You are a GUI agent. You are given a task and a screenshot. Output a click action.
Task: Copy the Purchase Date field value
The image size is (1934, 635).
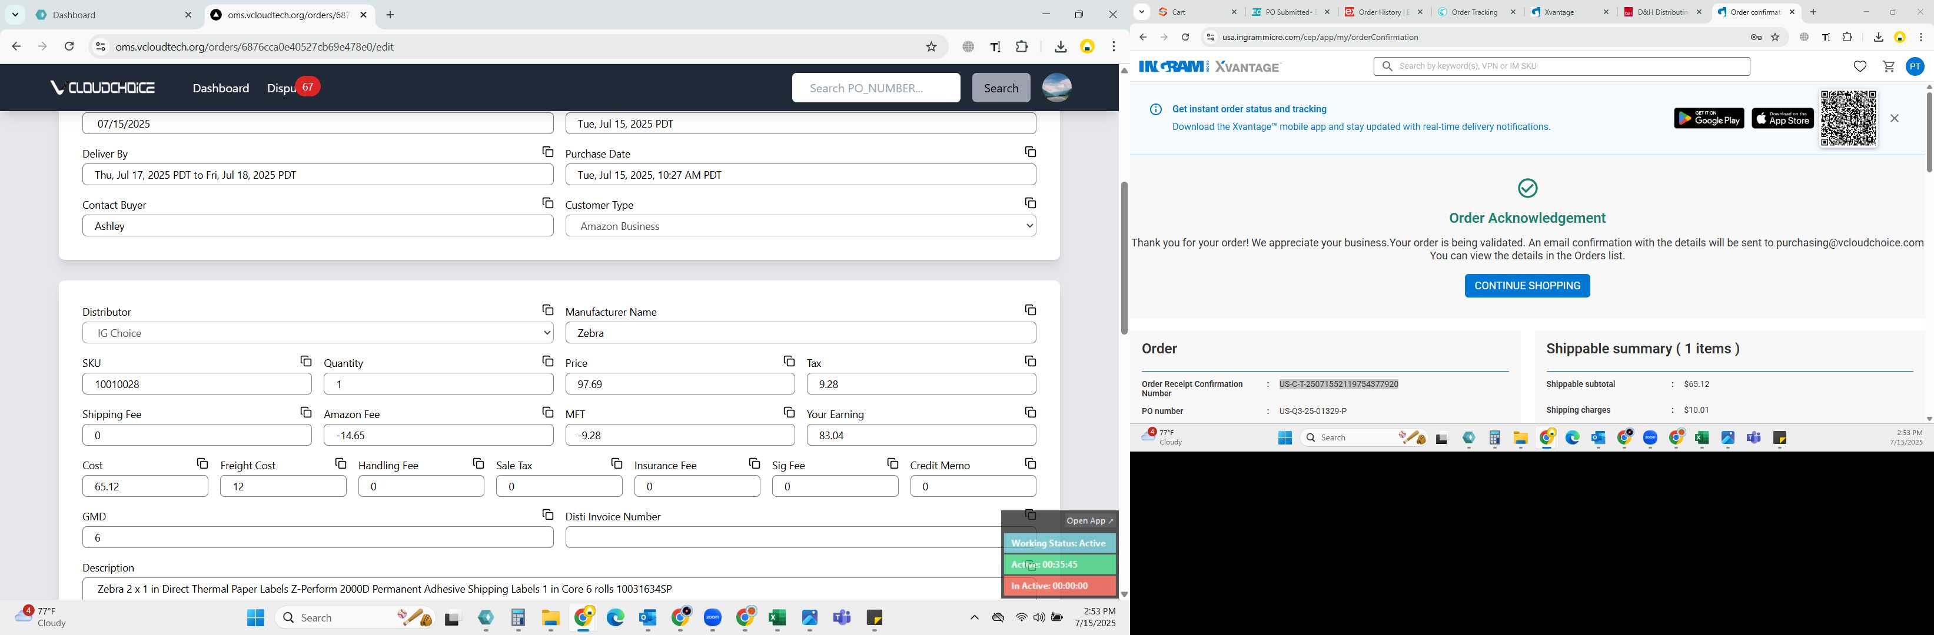pos(1030,152)
